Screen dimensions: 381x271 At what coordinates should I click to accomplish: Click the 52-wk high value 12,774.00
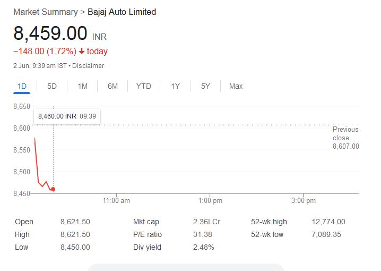pyautogui.click(x=328, y=222)
